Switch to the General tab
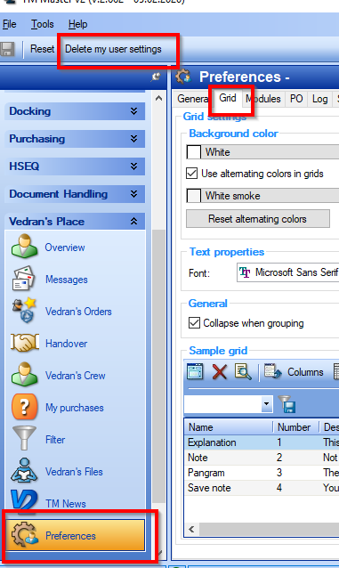This screenshot has height=568, width=339. click(x=192, y=99)
